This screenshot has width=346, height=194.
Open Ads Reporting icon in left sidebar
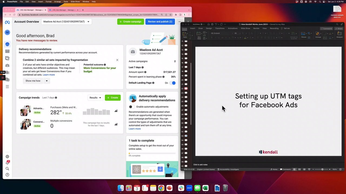(7, 58)
